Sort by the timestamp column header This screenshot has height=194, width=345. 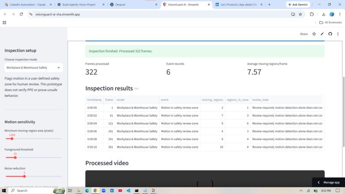(x=95, y=100)
